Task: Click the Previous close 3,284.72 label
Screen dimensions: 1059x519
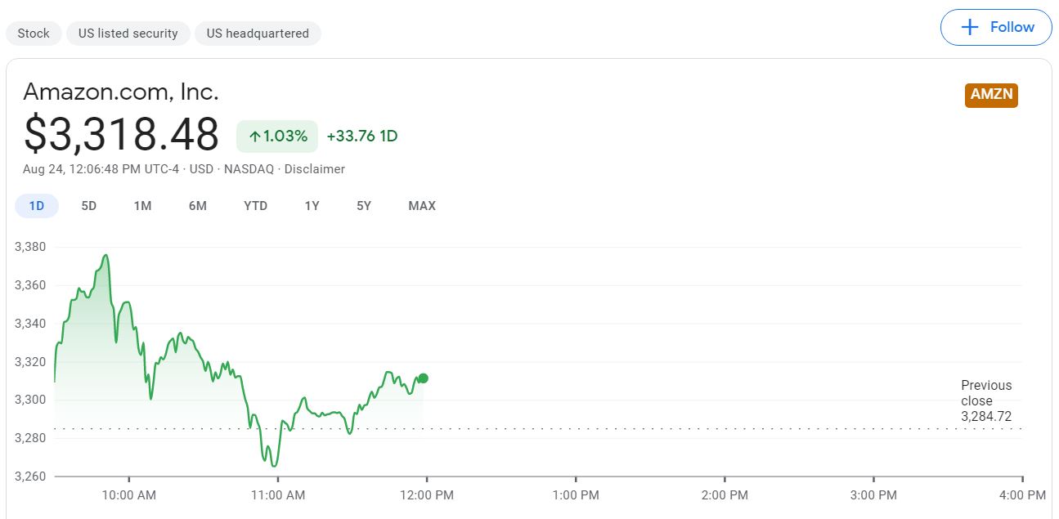Action: point(986,400)
